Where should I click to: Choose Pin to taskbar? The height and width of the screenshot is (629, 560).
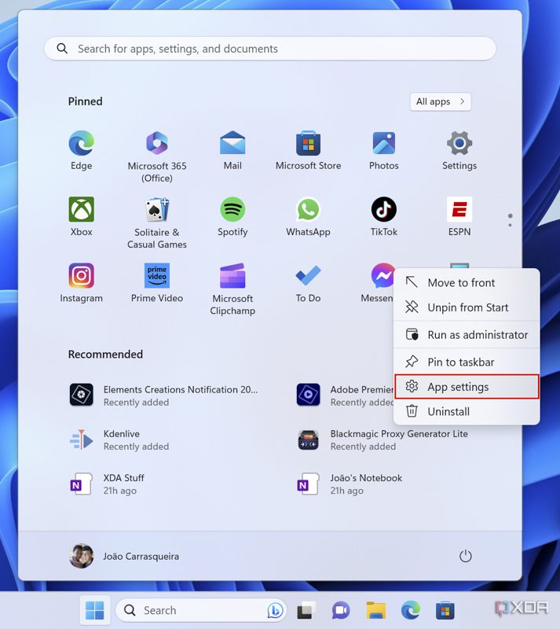(x=467, y=362)
